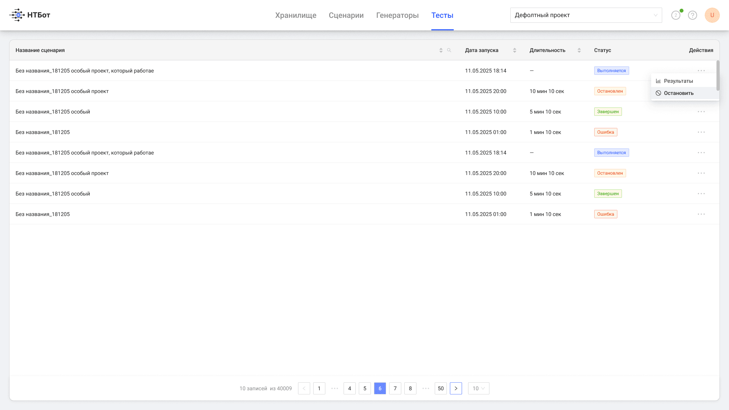This screenshot has height=410, width=729.
Task: Go to page 7 in pagination
Action: [x=395, y=388]
